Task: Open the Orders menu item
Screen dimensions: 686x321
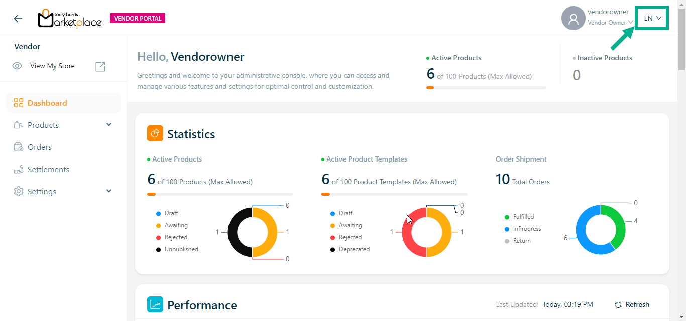Action: tap(40, 147)
